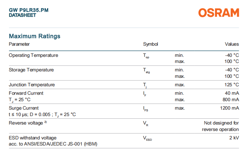Select the Maximum Ratings heading
247x157 pixels.
[x=35, y=36]
